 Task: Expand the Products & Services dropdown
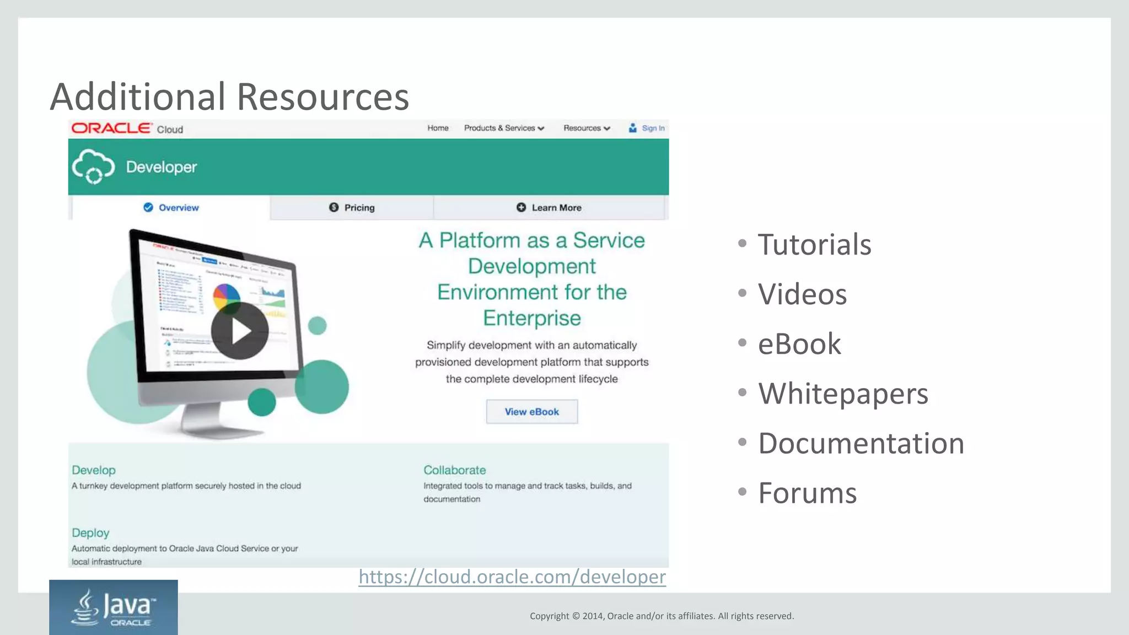504,128
